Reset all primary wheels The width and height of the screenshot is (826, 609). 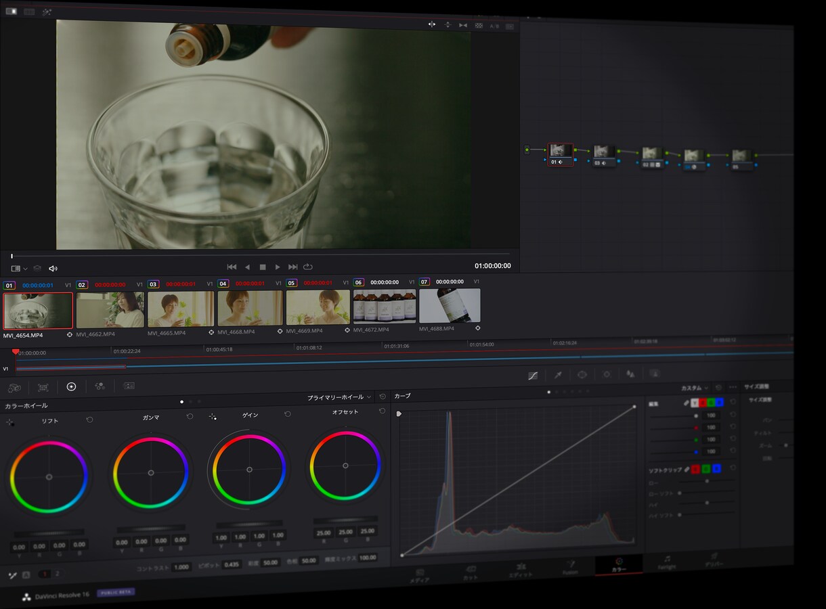[x=383, y=397]
